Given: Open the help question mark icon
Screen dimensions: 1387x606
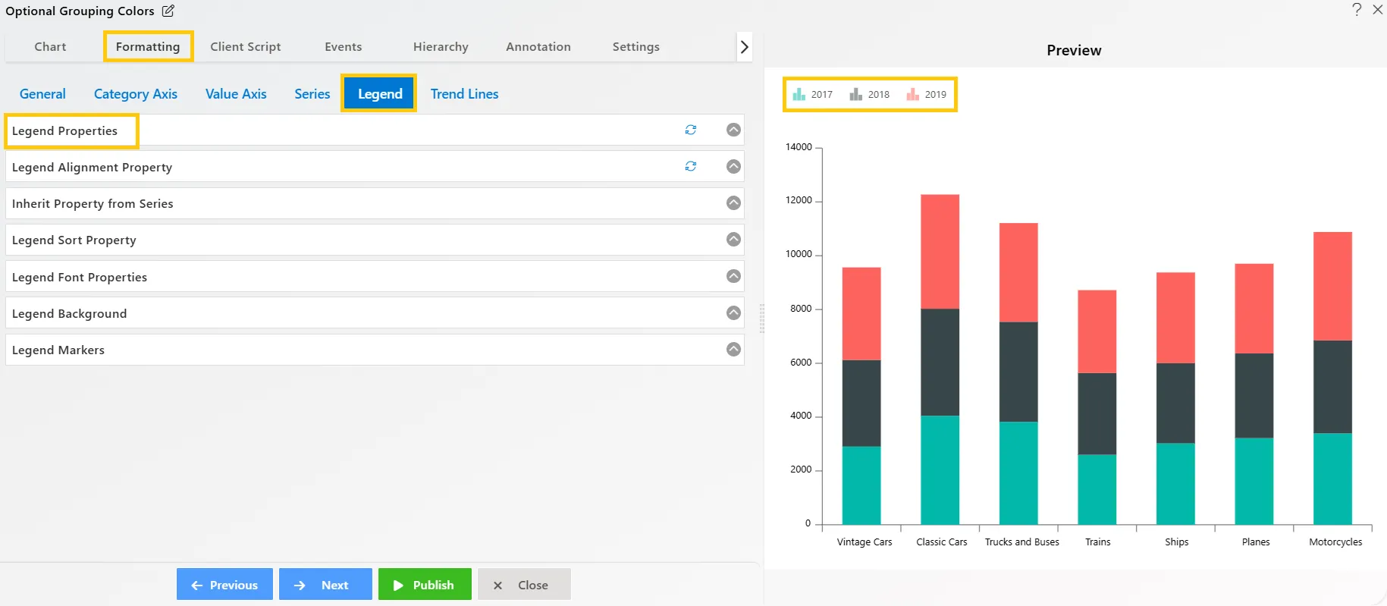Looking at the screenshot, I should click(x=1357, y=9).
